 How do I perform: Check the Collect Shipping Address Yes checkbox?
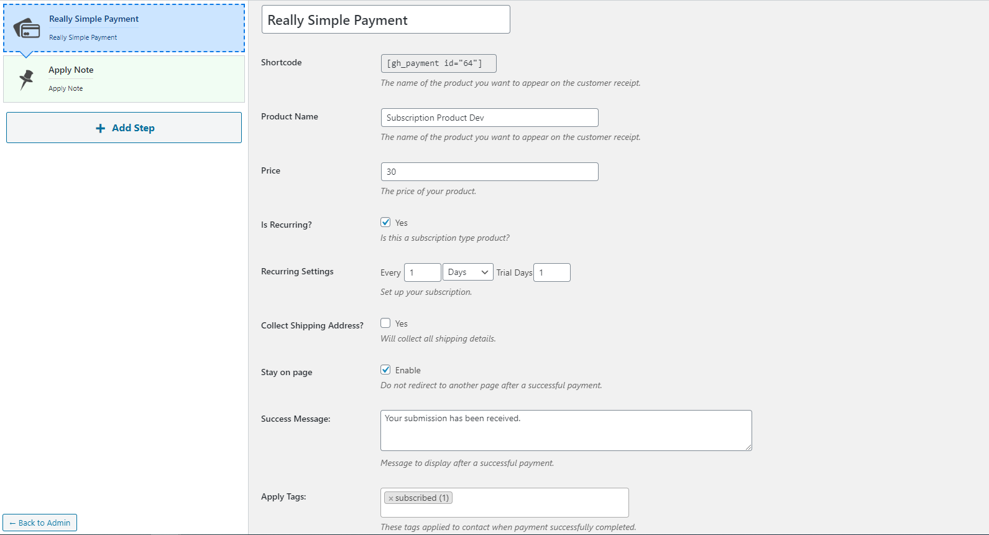point(385,323)
